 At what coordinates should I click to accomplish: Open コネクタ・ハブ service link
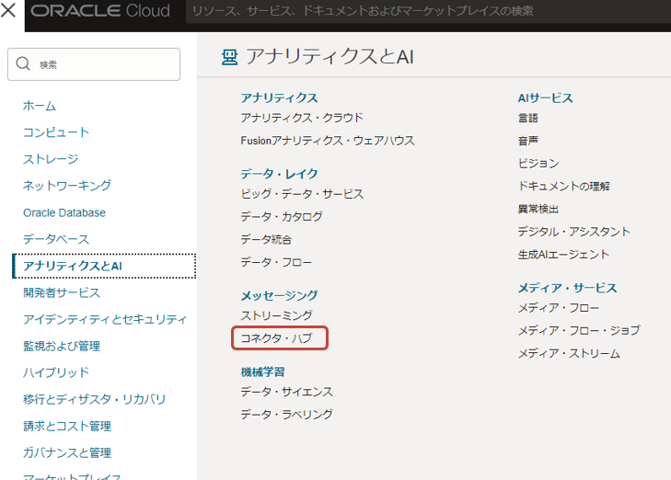coord(276,338)
